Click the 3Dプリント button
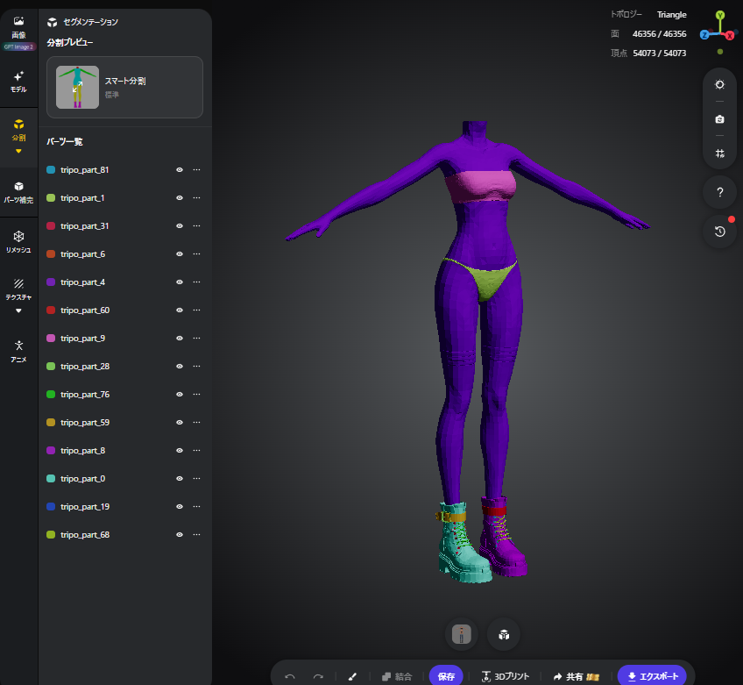 click(x=506, y=676)
